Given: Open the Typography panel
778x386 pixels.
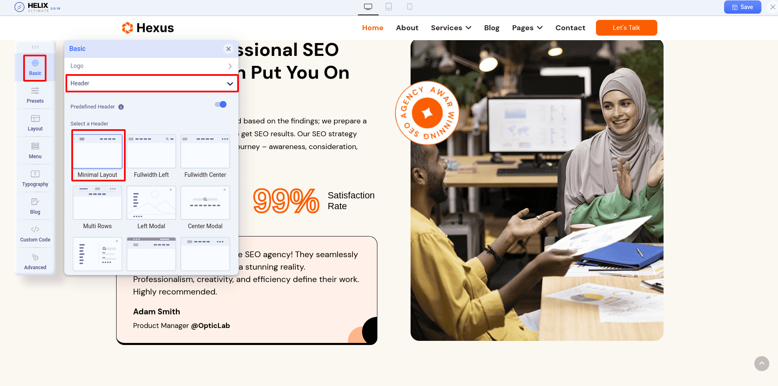Looking at the screenshot, I should pos(35,178).
